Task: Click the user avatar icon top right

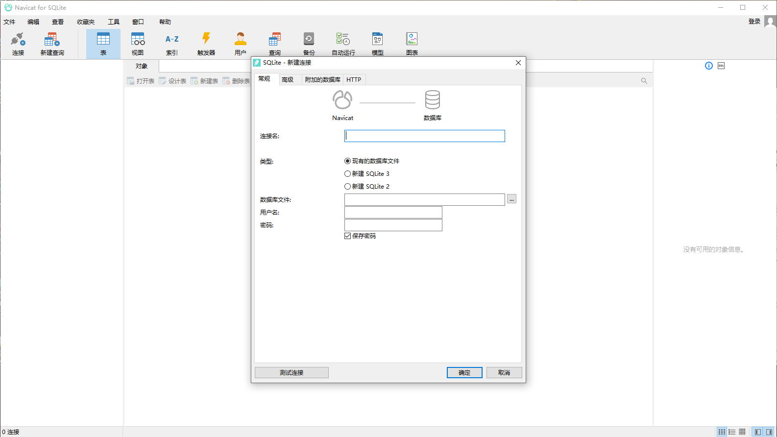Action: pyautogui.click(x=770, y=22)
